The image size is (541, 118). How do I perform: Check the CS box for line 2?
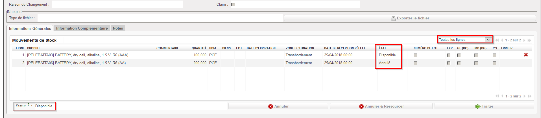pyautogui.click(x=494, y=63)
